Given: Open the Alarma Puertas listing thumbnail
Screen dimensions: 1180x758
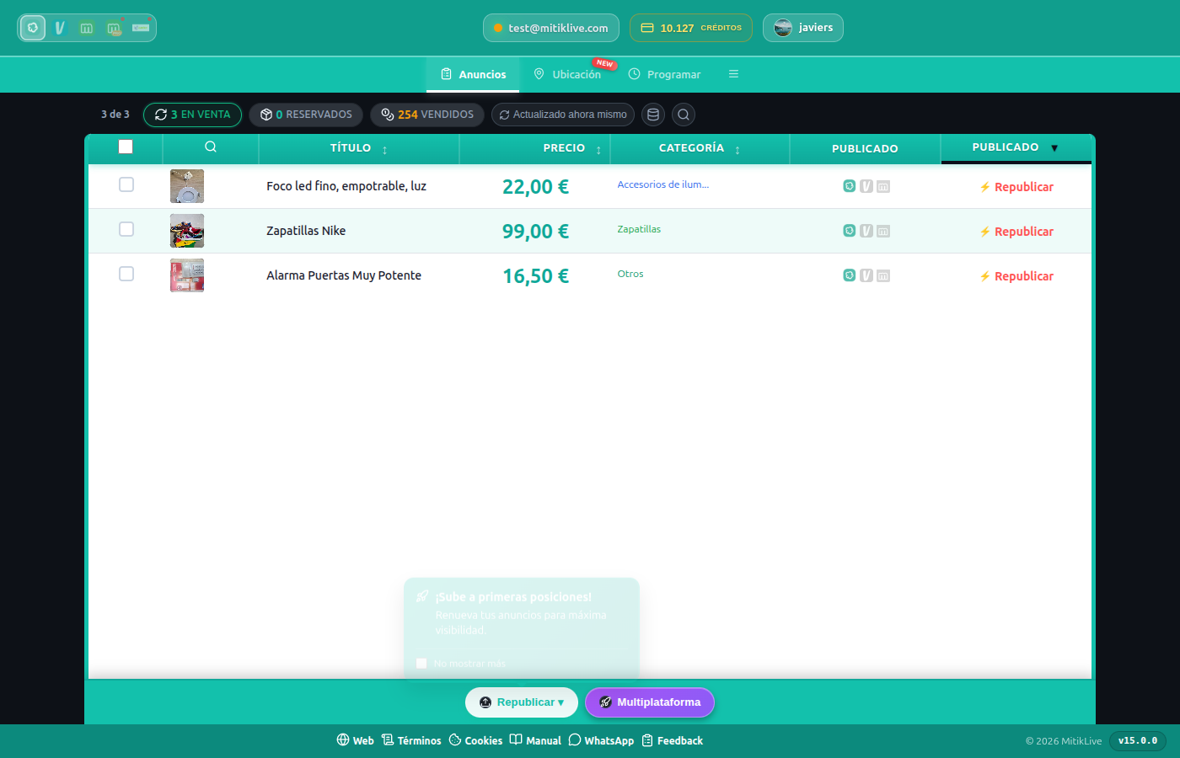Looking at the screenshot, I should [x=187, y=275].
